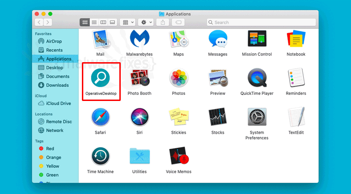Viewport: 351px width, 194px height.
Task: Select Applications in the sidebar
Action: click(x=55, y=59)
